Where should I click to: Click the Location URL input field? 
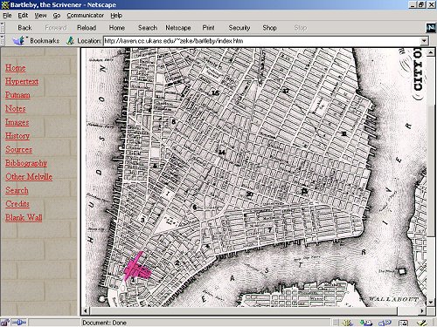[x=261, y=41]
